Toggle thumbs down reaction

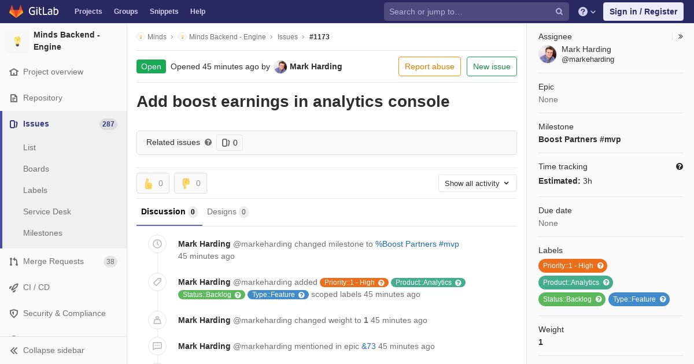point(190,183)
